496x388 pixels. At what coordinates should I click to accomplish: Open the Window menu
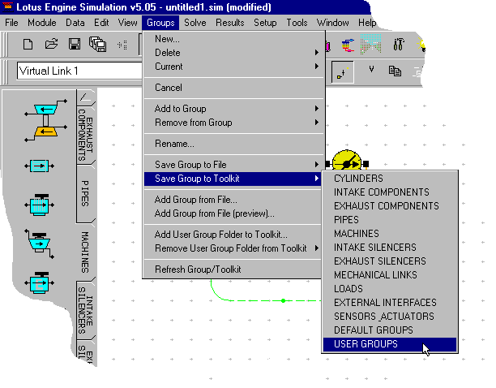[x=333, y=23]
